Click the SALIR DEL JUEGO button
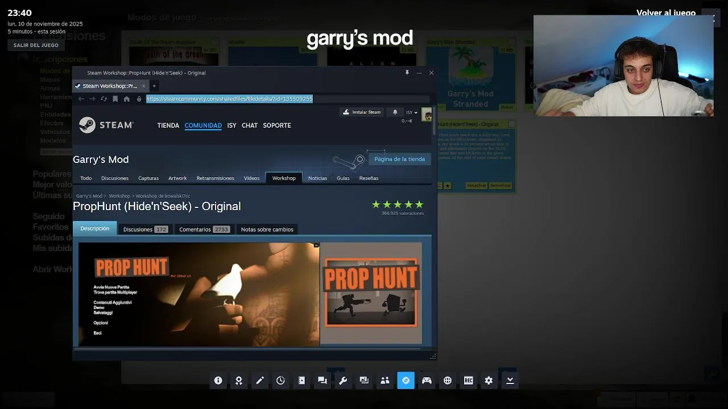The width and height of the screenshot is (728, 409). (36, 45)
